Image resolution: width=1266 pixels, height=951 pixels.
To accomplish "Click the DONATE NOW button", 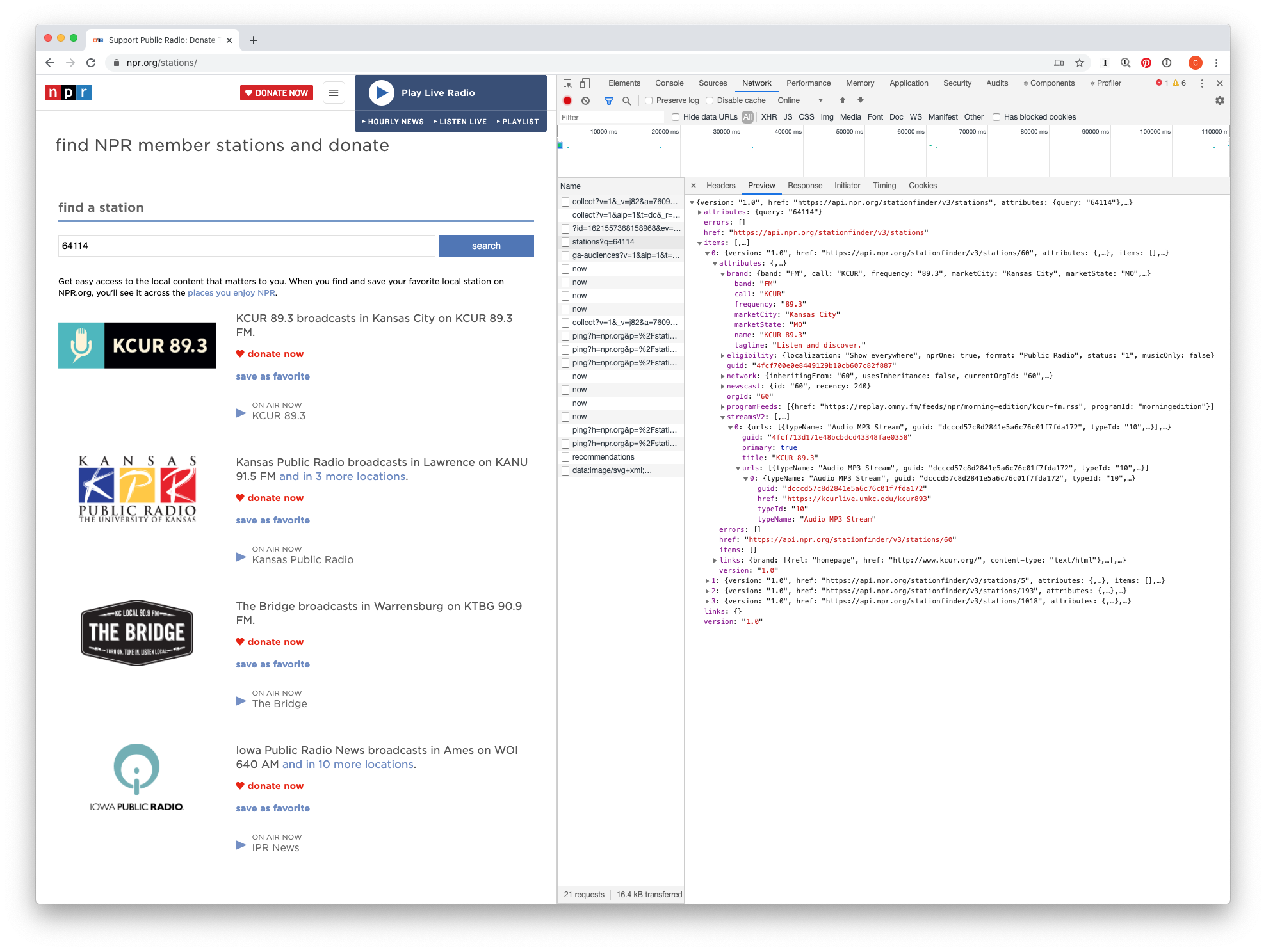I will (x=277, y=93).
